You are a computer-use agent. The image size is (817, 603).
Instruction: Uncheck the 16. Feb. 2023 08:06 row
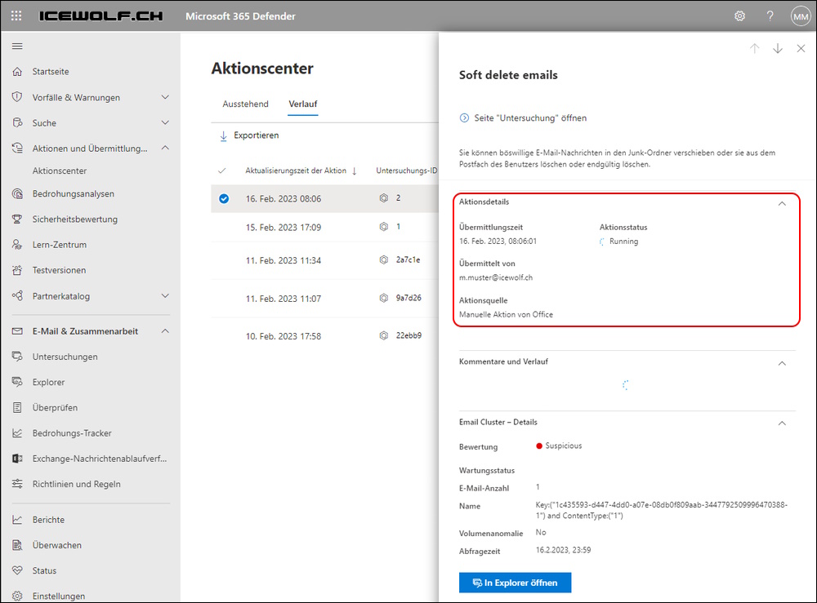(x=224, y=198)
